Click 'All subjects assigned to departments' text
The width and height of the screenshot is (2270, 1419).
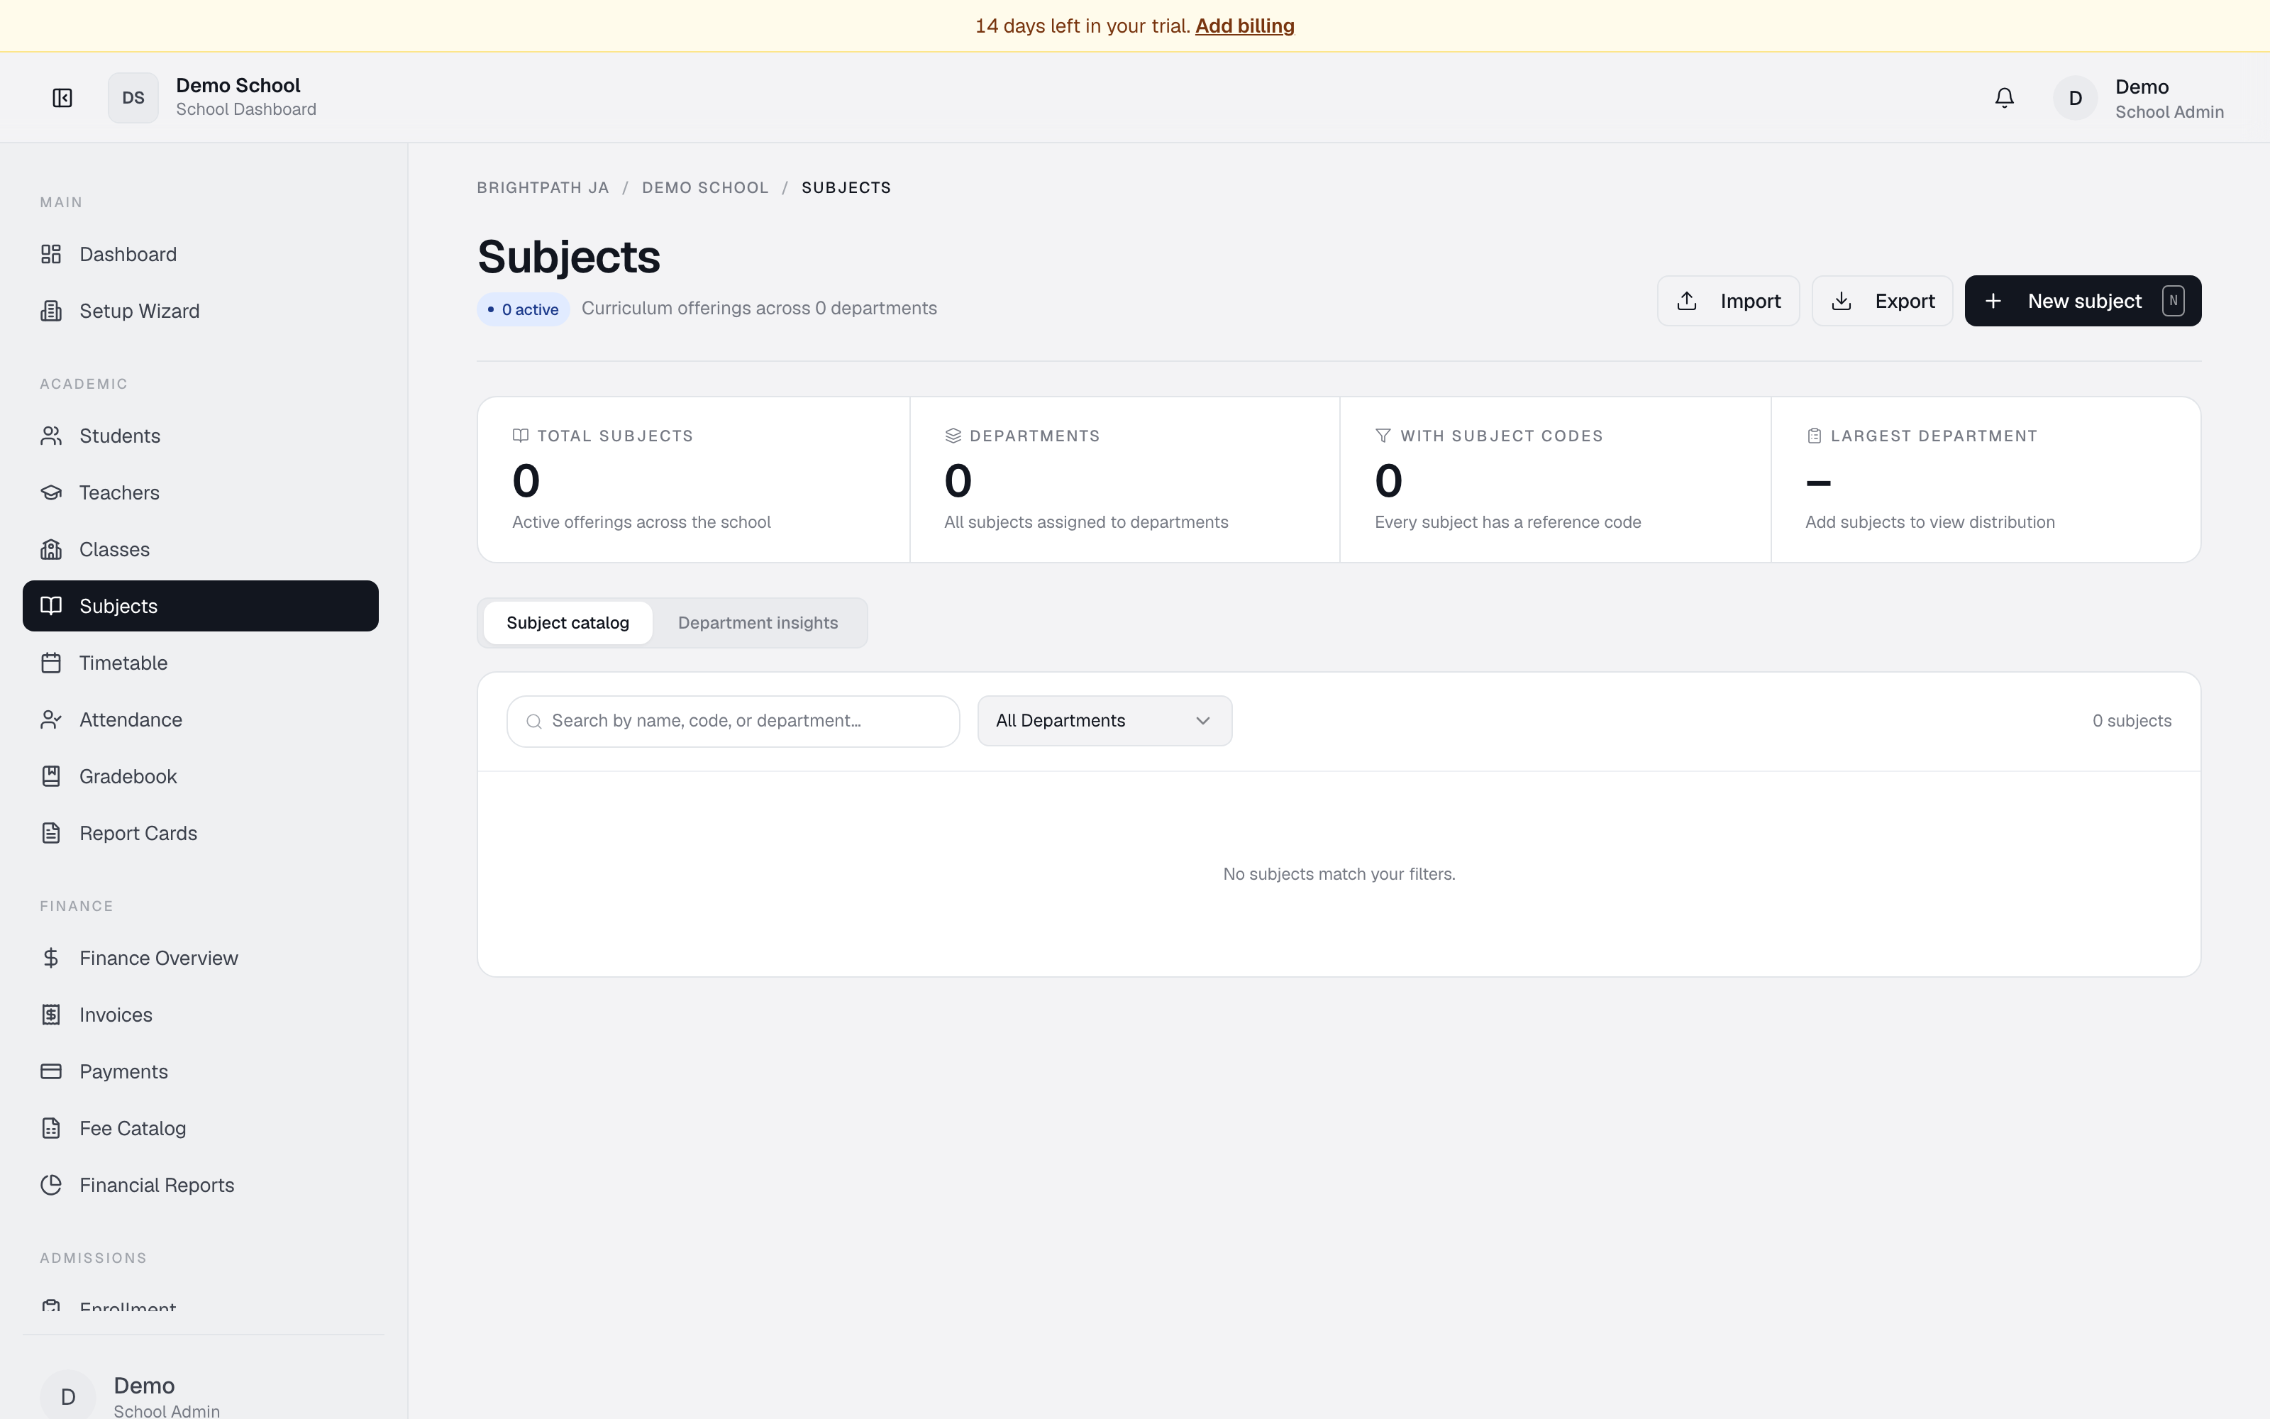[1086, 523]
